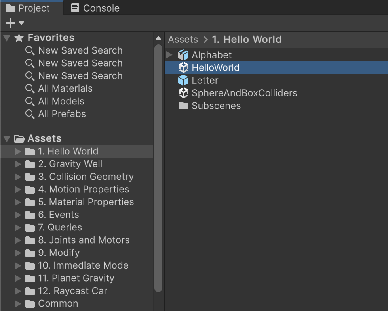Expand the 2. Gravity Well folder

tap(18, 164)
